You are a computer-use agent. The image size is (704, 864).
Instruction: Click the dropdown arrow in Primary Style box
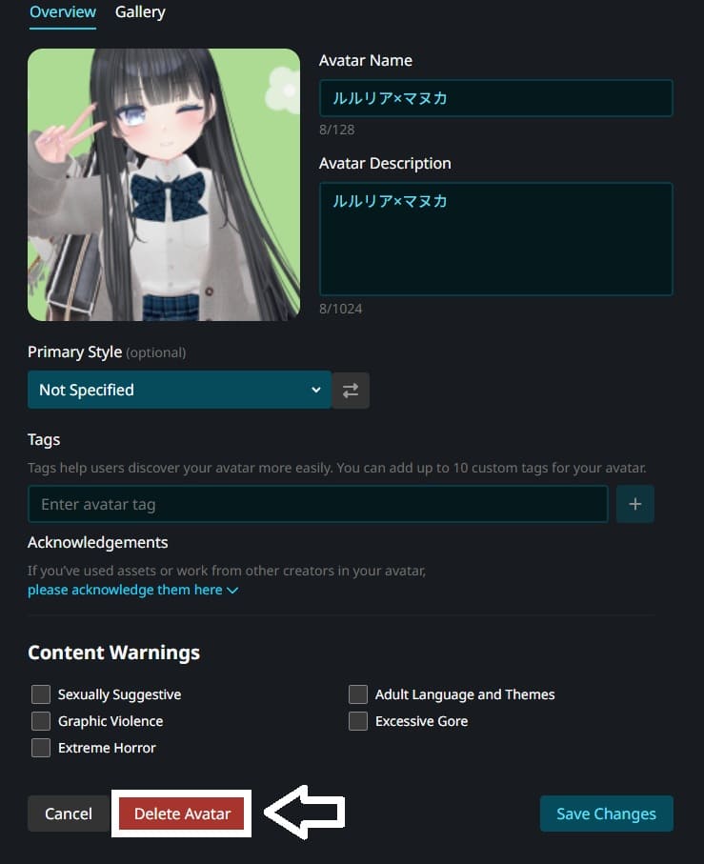click(x=315, y=390)
